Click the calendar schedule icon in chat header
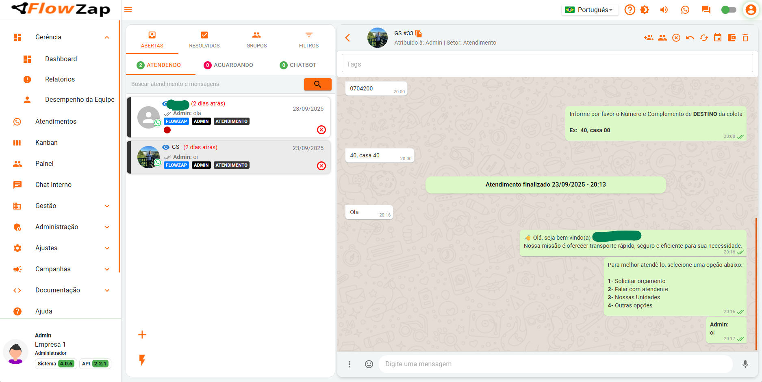Image resolution: width=762 pixels, height=382 pixels. 718,38
